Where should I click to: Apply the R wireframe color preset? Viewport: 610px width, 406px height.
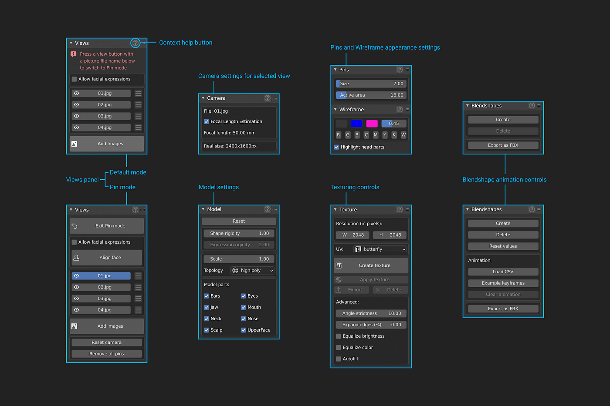tap(339, 135)
